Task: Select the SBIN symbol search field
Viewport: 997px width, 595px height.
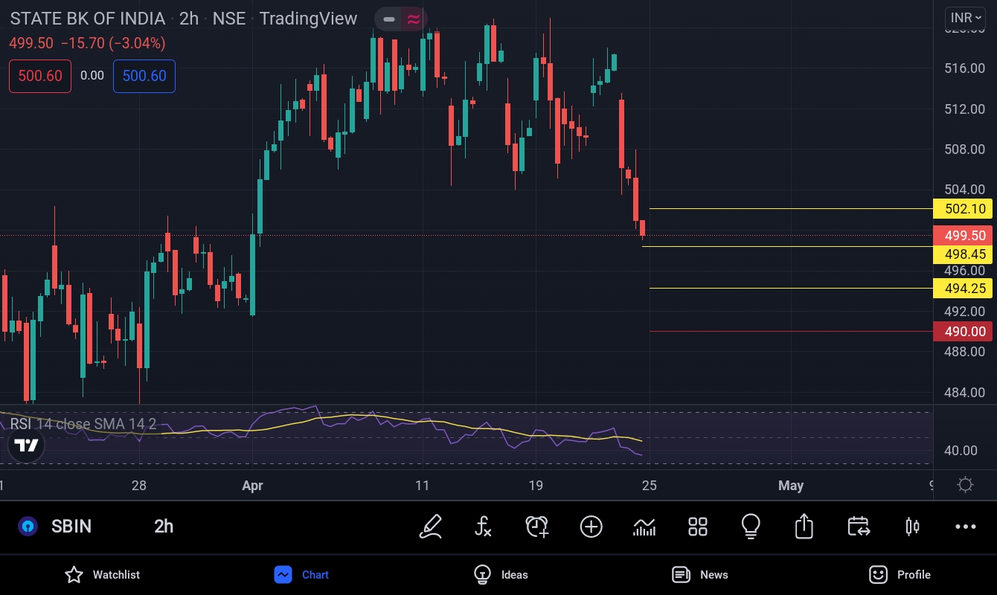Action: (71, 527)
